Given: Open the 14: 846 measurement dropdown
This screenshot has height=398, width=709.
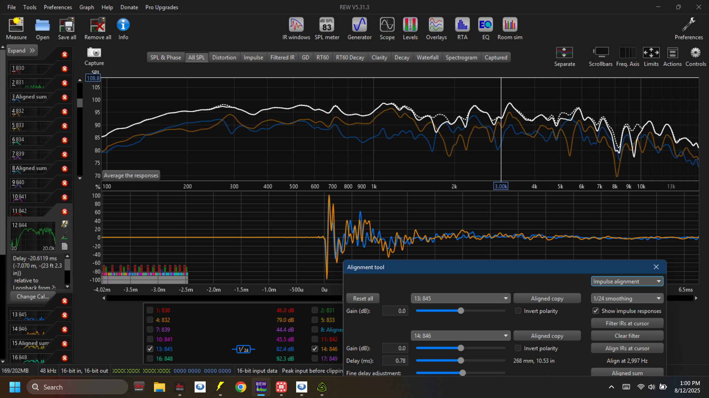Looking at the screenshot, I should pos(460,336).
